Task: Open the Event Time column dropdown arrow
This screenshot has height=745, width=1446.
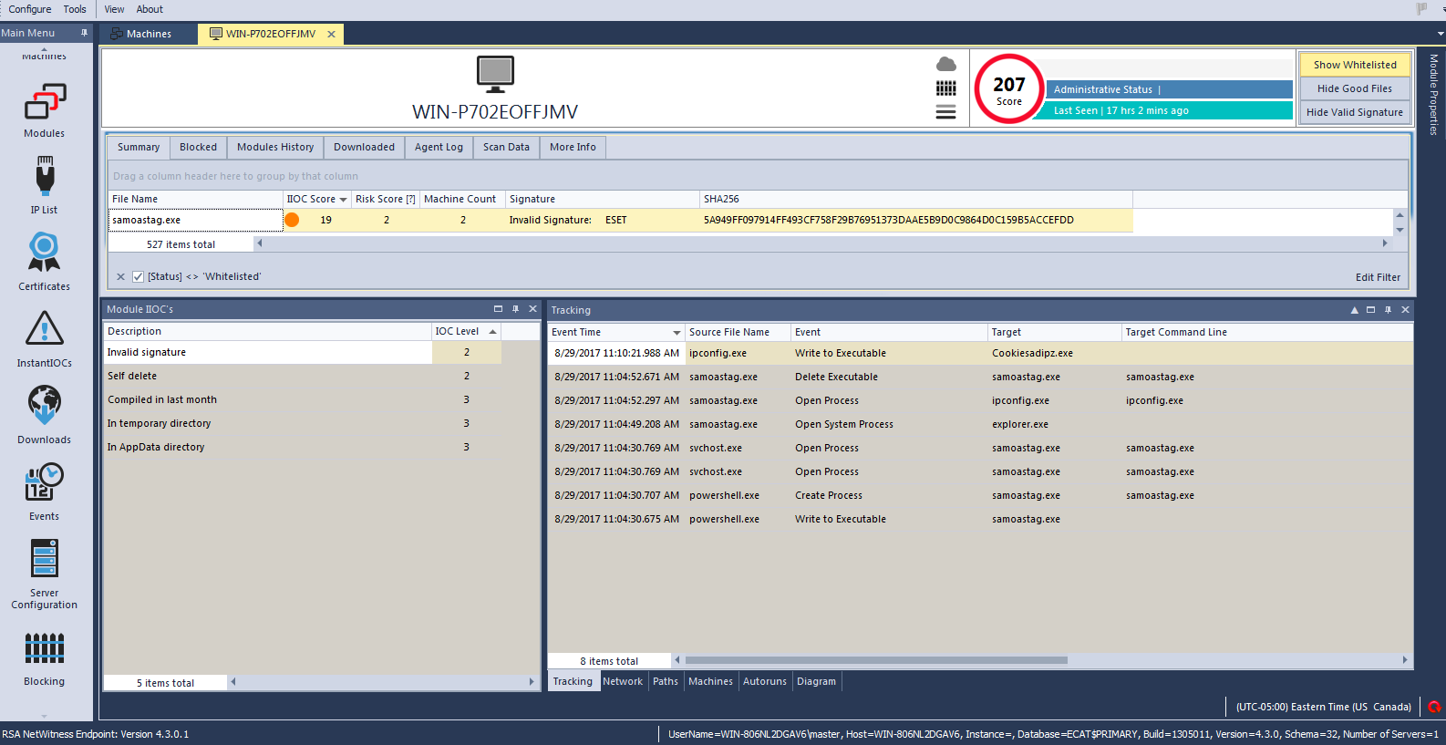Action: pos(677,333)
